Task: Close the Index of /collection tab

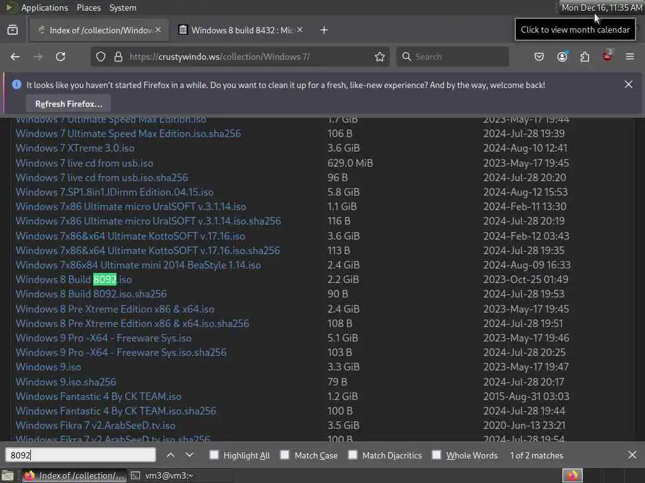Action: tap(158, 30)
